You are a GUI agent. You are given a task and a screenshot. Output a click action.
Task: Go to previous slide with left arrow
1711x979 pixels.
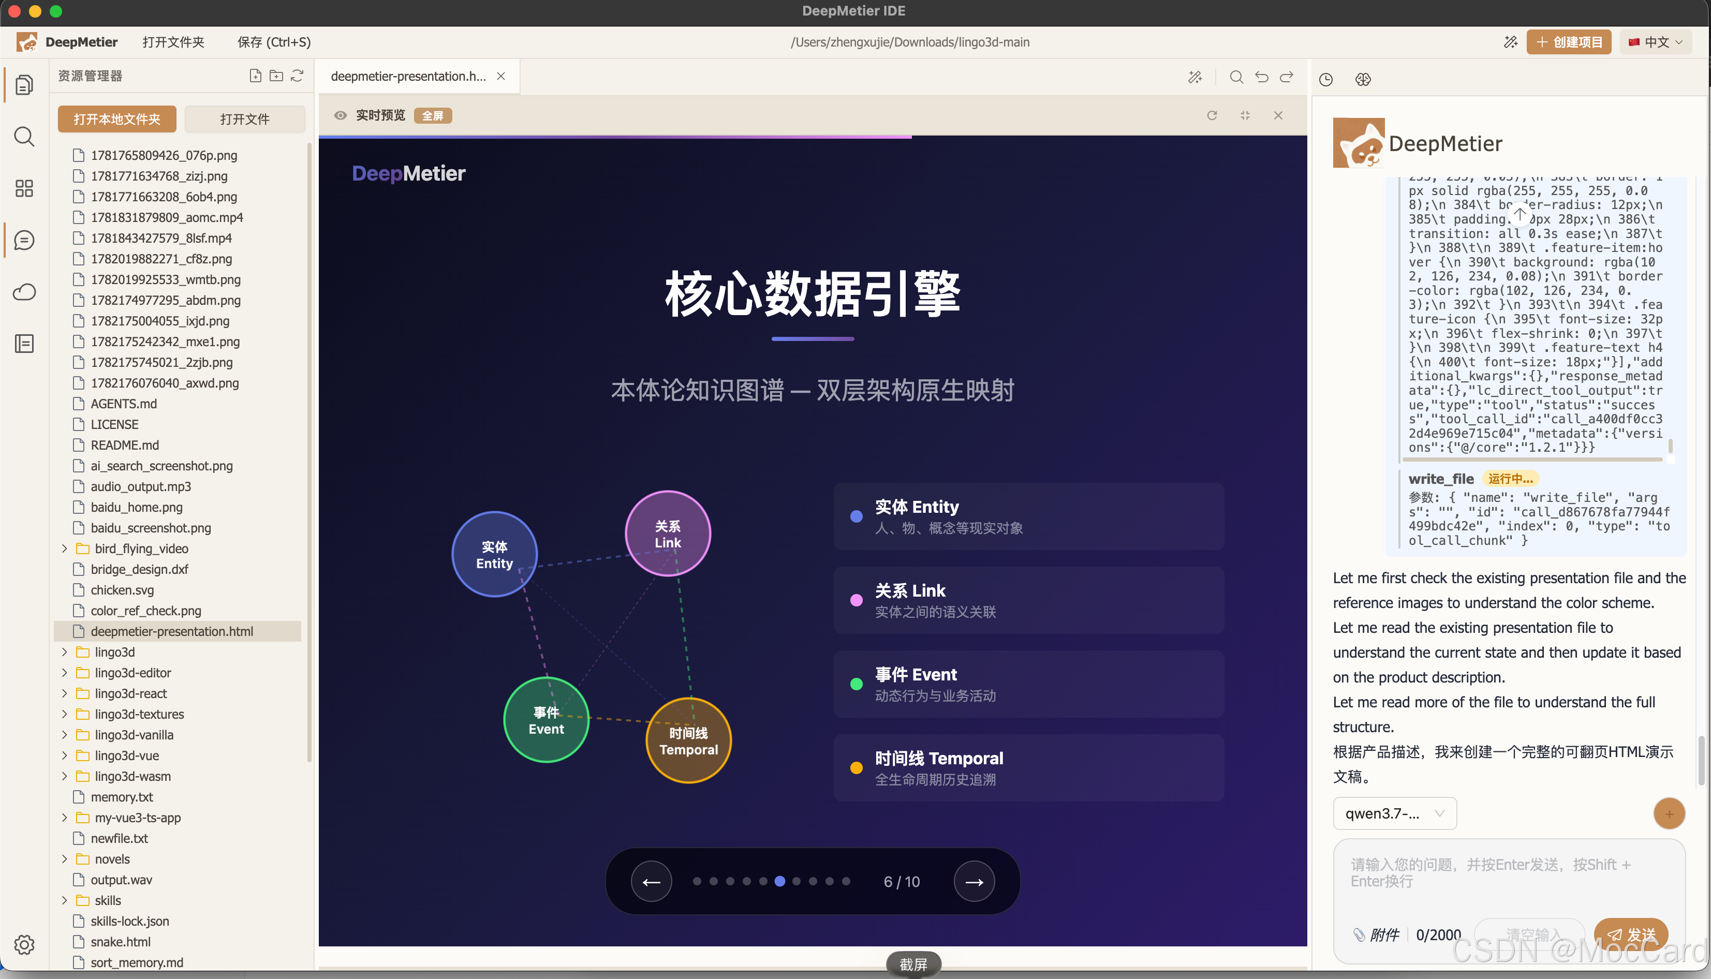652,882
